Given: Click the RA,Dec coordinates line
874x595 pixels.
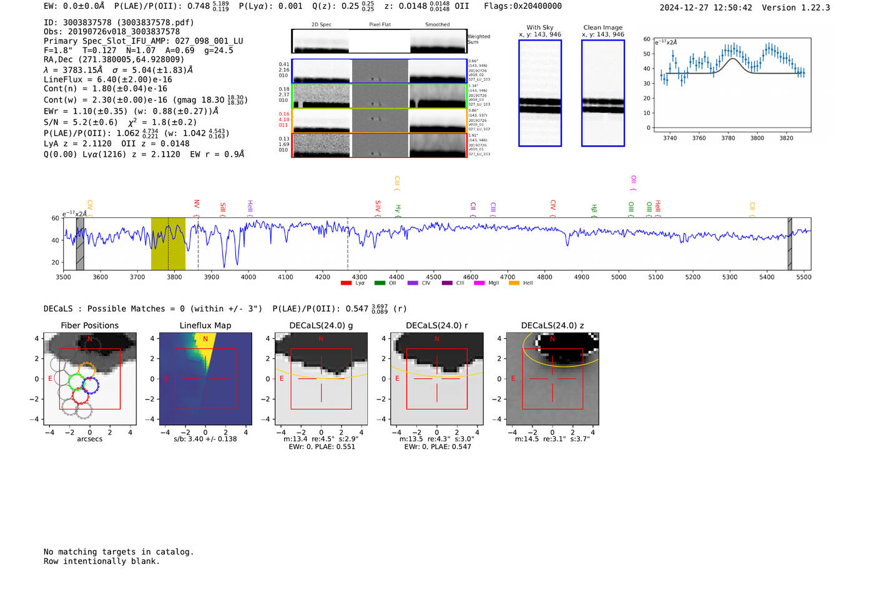Looking at the screenshot, I should 114,59.
